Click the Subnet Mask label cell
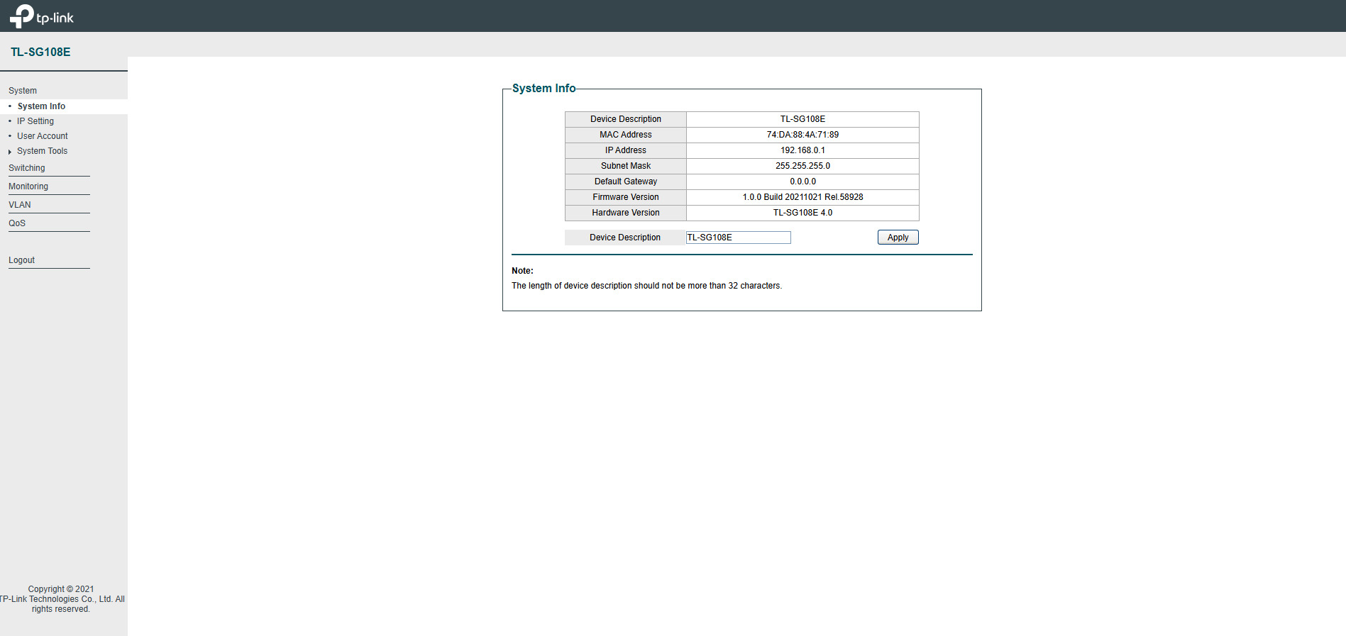The width and height of the screenshot is (1346, 636). coord(626,166)
